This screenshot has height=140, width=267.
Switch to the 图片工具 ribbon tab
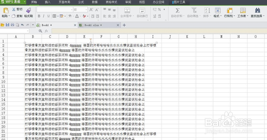pos(179,2)
